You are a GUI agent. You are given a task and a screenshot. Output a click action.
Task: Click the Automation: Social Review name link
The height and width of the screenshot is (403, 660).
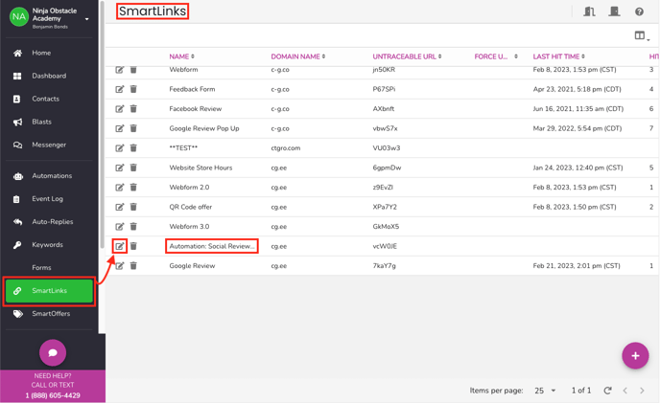pyautogui.click(x=211, y=246)
